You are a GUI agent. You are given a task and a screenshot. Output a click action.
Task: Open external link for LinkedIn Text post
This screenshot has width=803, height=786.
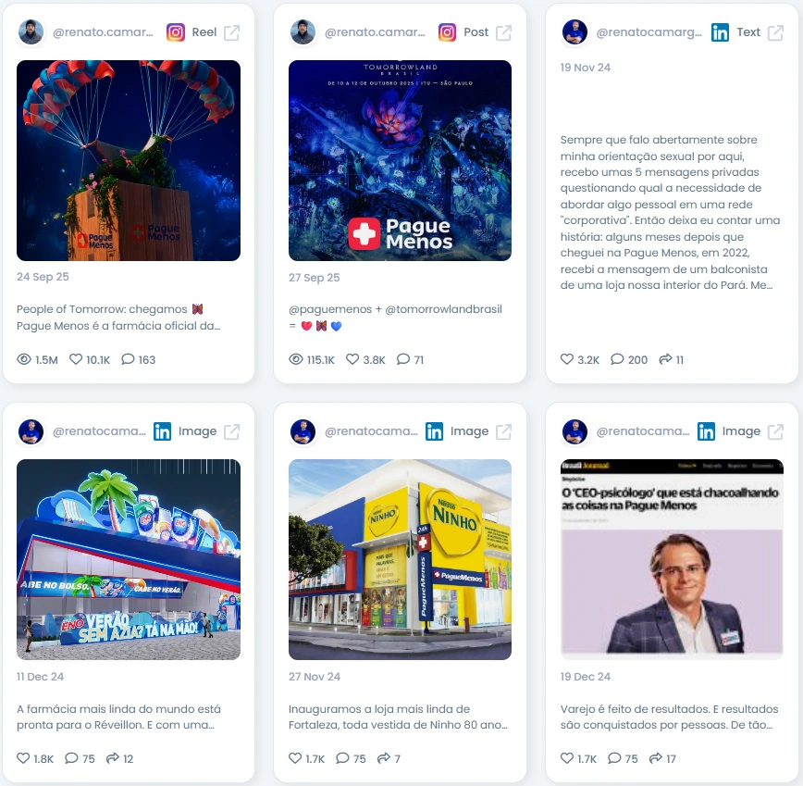[x=776, y=32]
